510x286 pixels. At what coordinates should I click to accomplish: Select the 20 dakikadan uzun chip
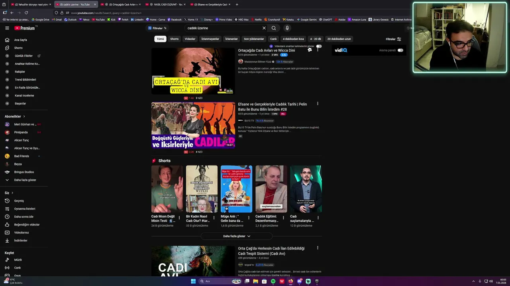coord(339,39)
